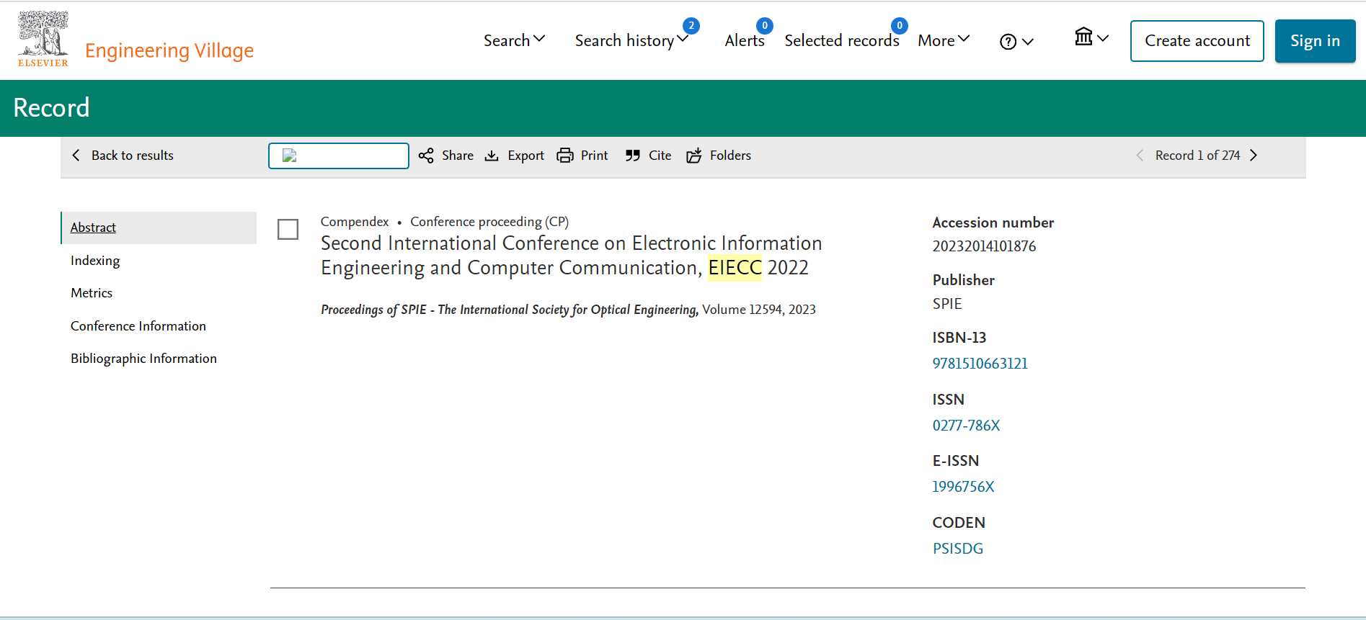Open the help question mark menu
The width and height of the screenshot is (1366, 620).
pos(1008,42)
